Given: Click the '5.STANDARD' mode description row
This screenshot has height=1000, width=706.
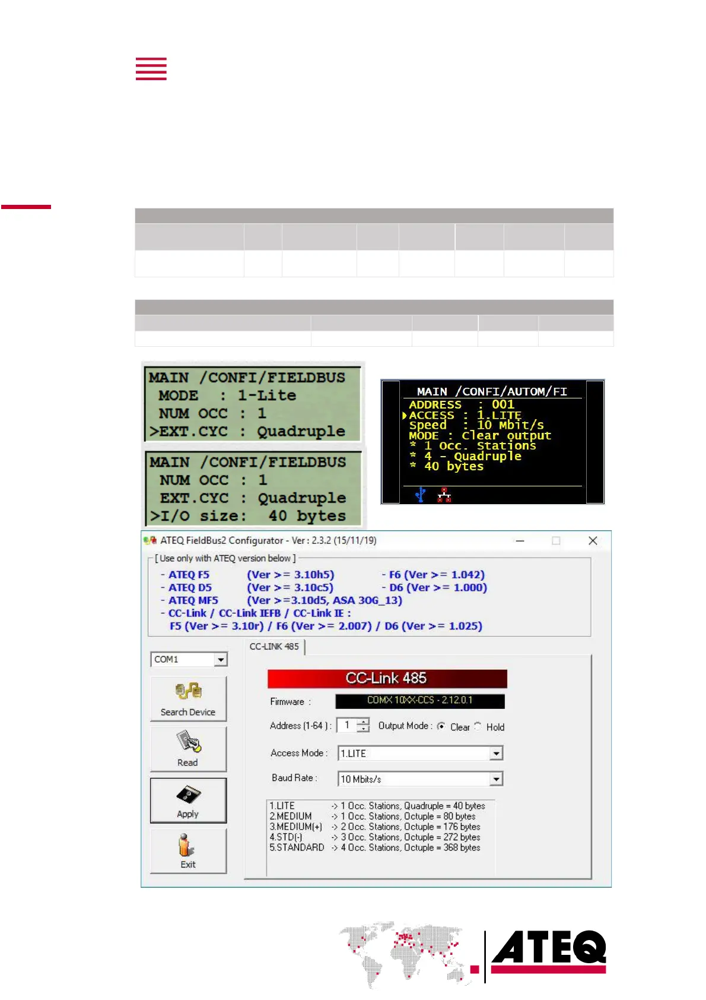Looking at the screenshot, I should (x=375, y=847).
